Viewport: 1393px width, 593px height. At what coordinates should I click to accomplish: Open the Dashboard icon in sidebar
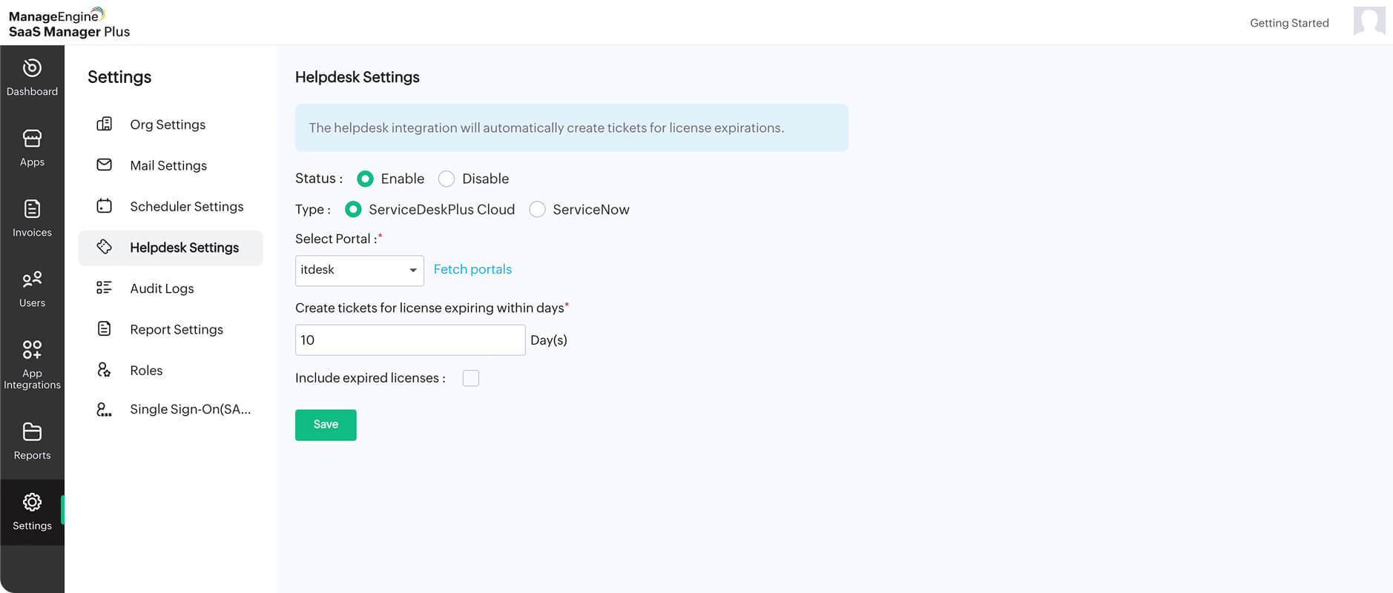point(32,68)
